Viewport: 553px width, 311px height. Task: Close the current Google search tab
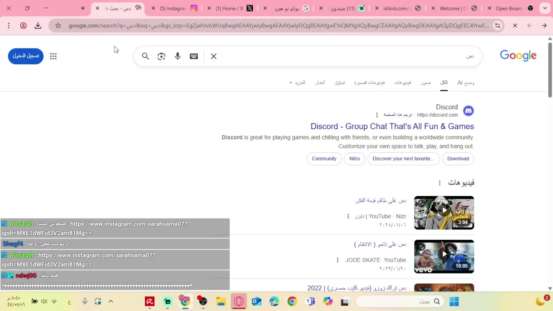[x=97, y=8]
